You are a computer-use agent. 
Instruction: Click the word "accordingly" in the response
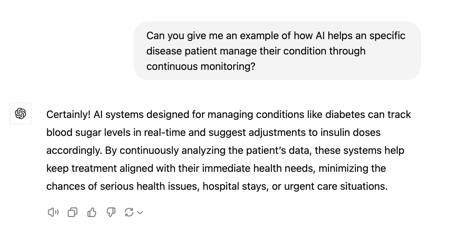(73, 151)
